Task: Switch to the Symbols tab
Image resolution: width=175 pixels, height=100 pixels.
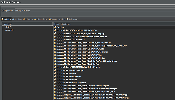Action: 17,19
